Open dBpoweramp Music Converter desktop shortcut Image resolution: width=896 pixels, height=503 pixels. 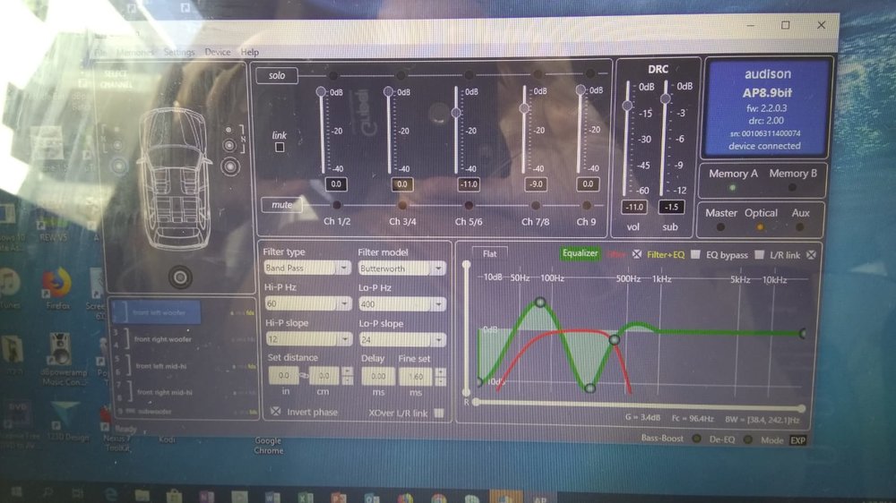62,359
